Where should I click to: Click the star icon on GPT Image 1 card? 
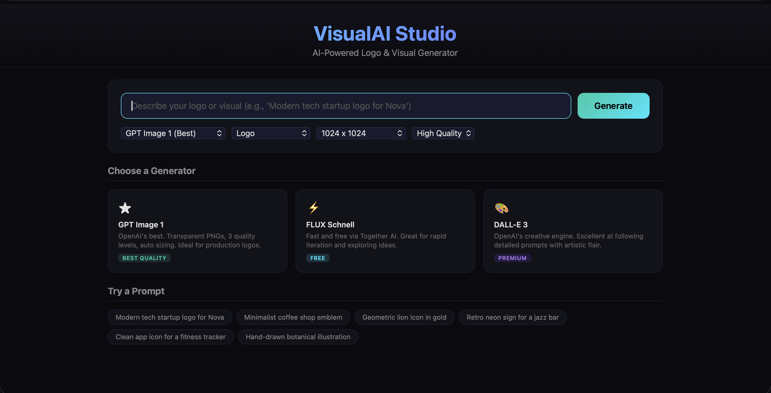point(125,208)
